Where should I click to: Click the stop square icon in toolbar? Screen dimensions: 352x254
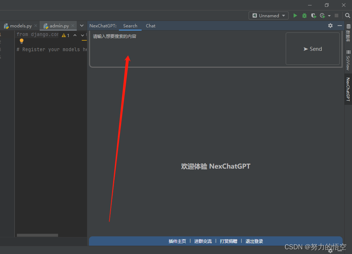pos(336,15)
